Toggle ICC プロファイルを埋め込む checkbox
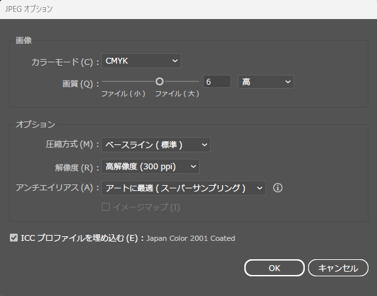 (14, 238)
